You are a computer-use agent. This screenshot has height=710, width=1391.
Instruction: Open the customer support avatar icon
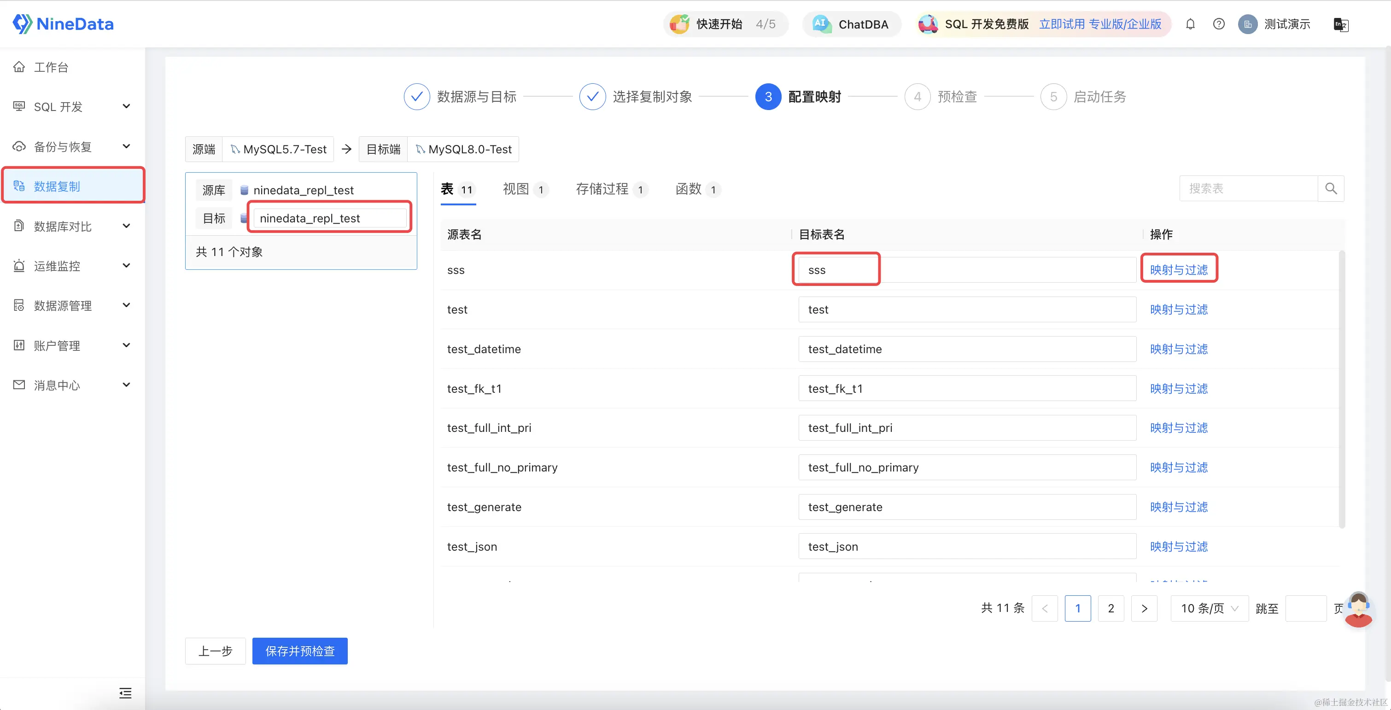click(1358, 610)
